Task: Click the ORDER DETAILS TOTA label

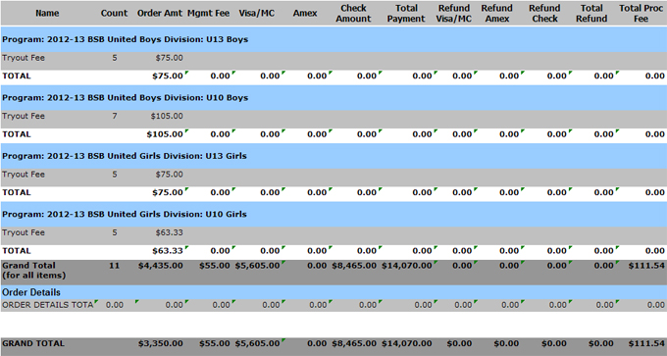Action: pos(48,305)
